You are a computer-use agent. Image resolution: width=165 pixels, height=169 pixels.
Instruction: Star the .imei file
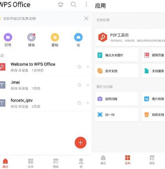click(79, 85)
